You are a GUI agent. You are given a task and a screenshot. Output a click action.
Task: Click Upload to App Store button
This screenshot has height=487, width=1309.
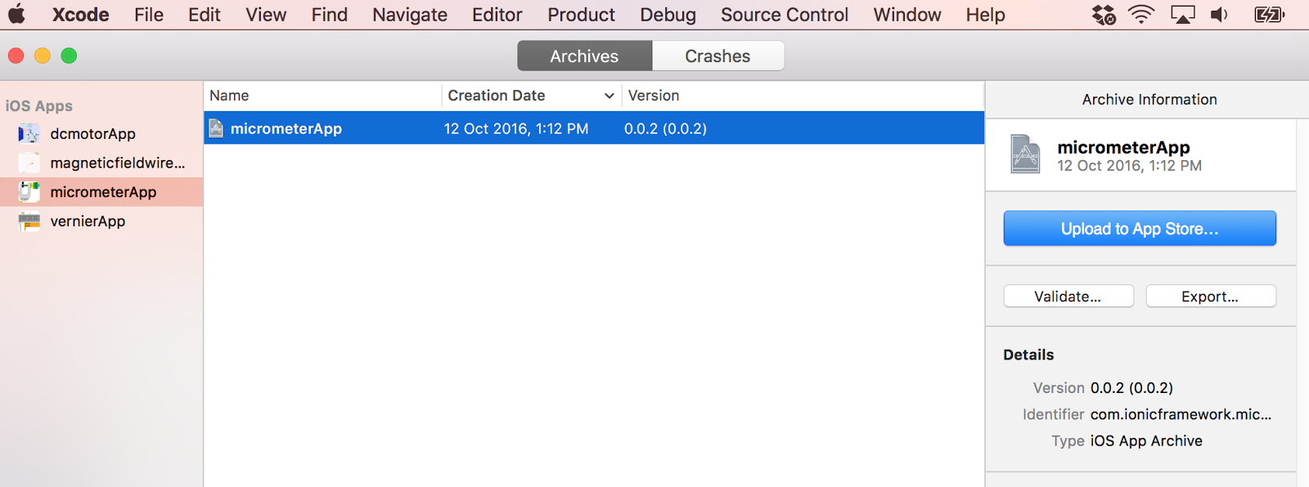point(1140,229)
